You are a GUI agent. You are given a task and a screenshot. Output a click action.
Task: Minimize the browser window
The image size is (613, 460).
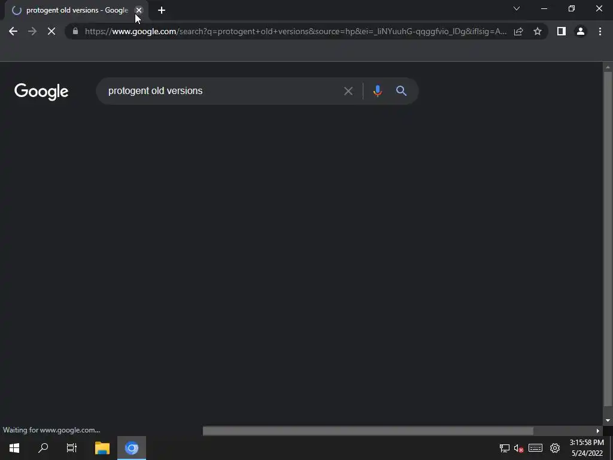point(544,8)
